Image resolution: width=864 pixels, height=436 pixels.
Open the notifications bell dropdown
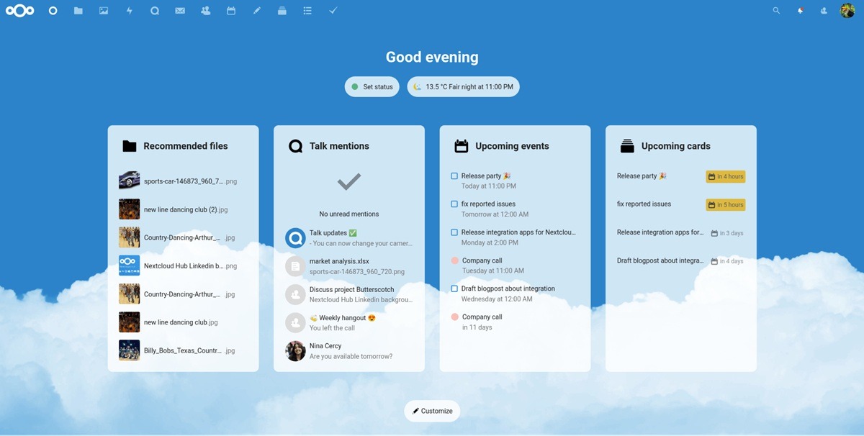(800, 11)
